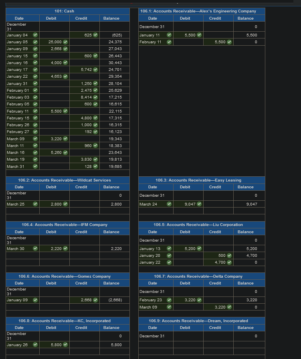Select the checkmark next to the 4,653 debit entry

tap(65, 77)
